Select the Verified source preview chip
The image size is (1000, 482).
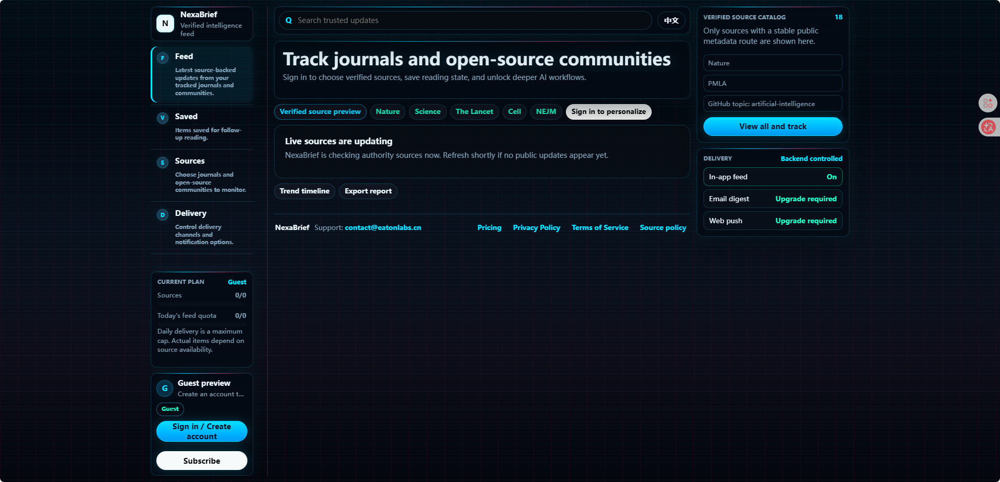320,112
